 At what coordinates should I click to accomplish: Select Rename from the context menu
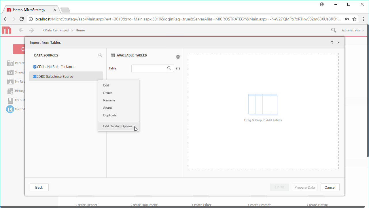[x=109, y=100]
